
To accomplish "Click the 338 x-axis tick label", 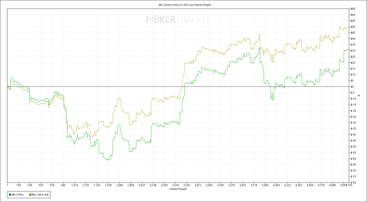I will [x=30, y=186].
